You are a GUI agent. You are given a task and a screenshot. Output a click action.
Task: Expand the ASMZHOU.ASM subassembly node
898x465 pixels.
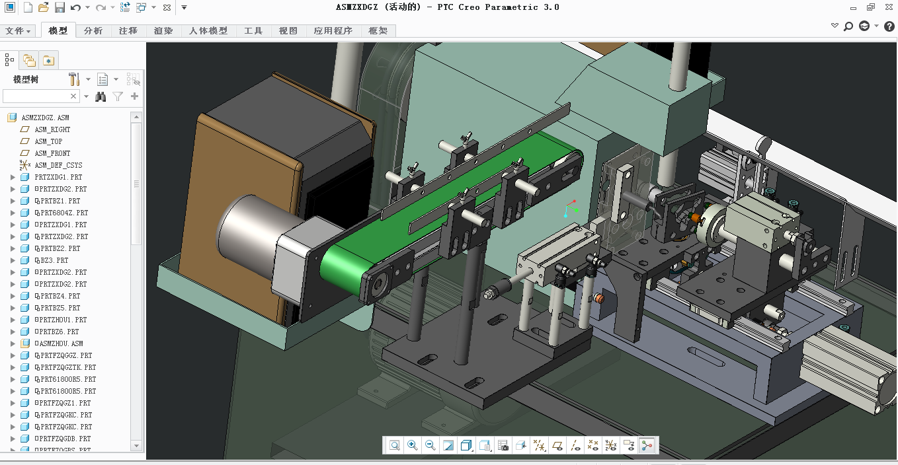pos(13,343)
